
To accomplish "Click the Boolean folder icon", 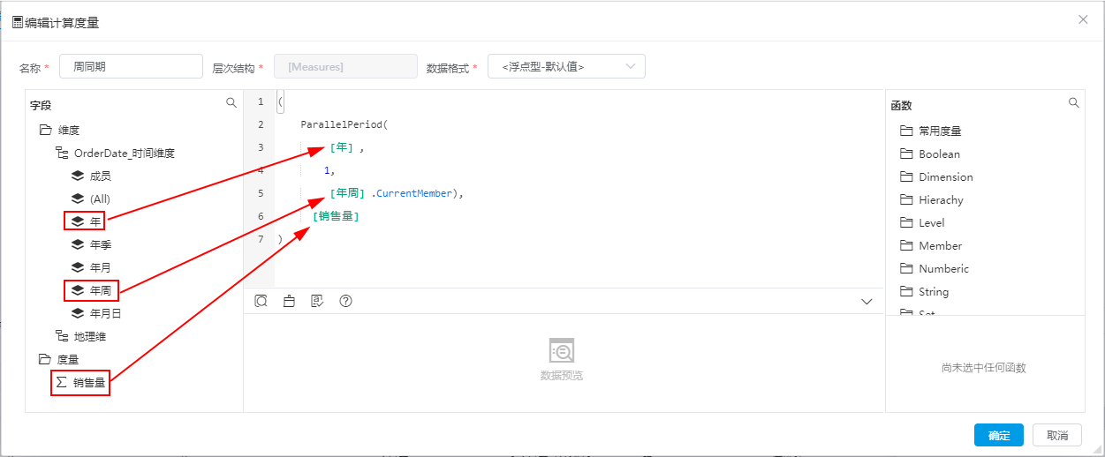I will [905, 154].
